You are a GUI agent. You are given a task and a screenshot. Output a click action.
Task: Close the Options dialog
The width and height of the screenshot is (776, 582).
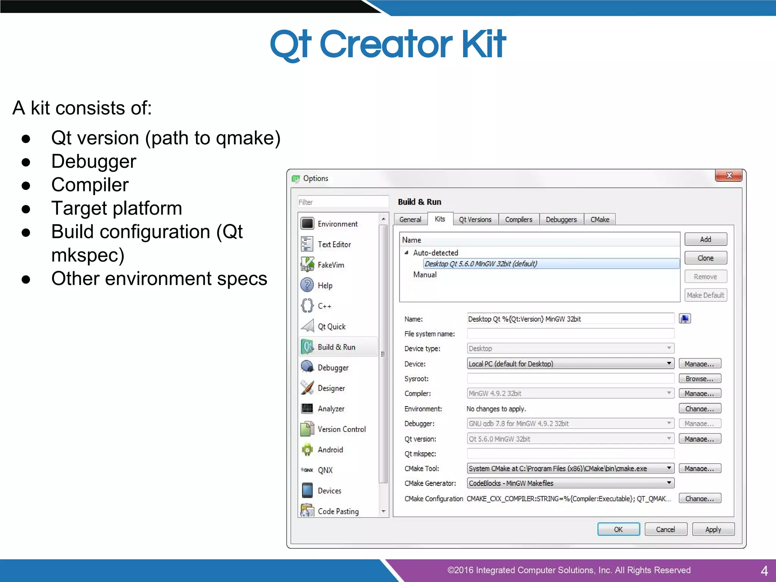728,175
